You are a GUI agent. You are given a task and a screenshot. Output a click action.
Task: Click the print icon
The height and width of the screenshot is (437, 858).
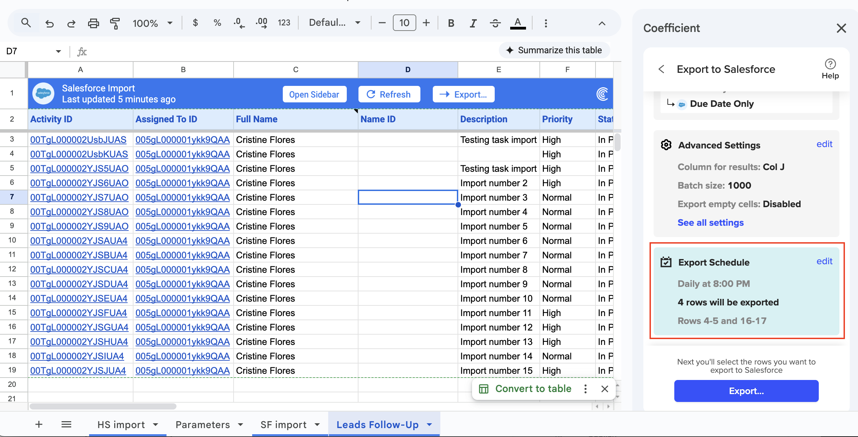click(93, 23)
